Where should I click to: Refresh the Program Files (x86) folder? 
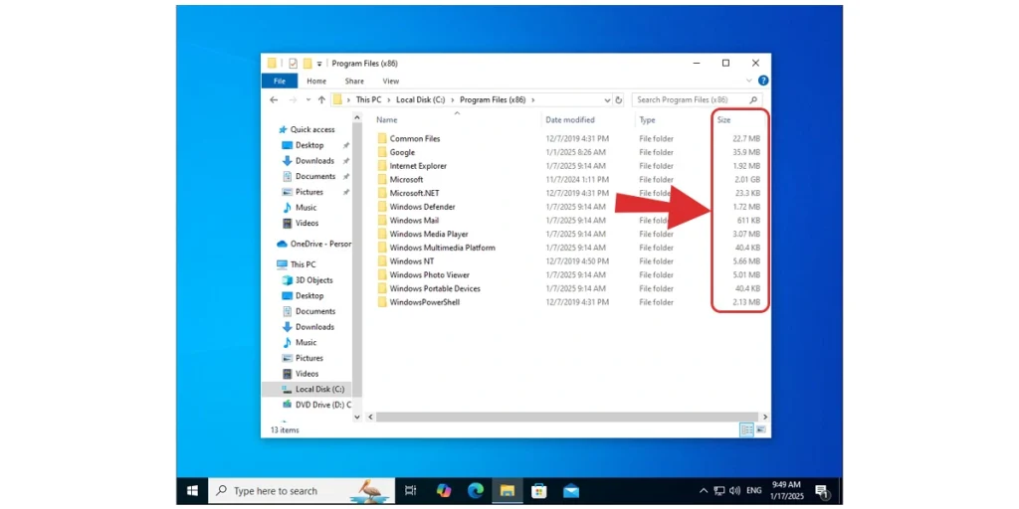[619, 100]
